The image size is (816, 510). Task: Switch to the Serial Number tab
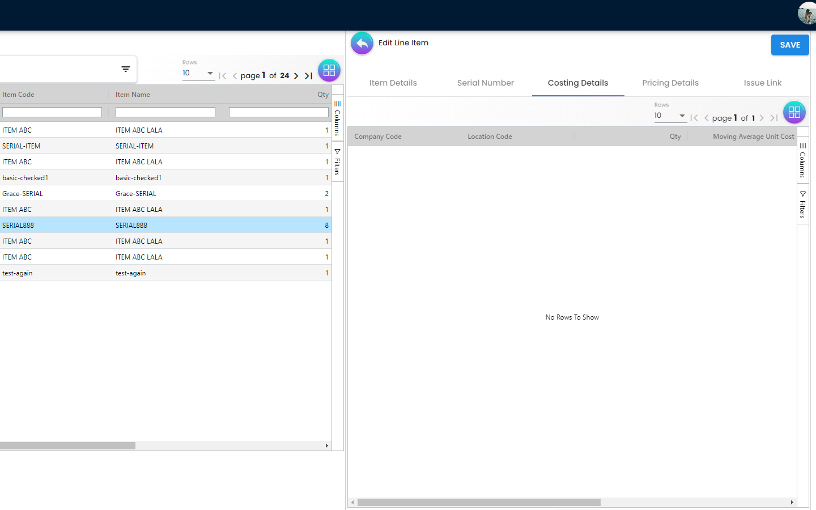point(486,83)
